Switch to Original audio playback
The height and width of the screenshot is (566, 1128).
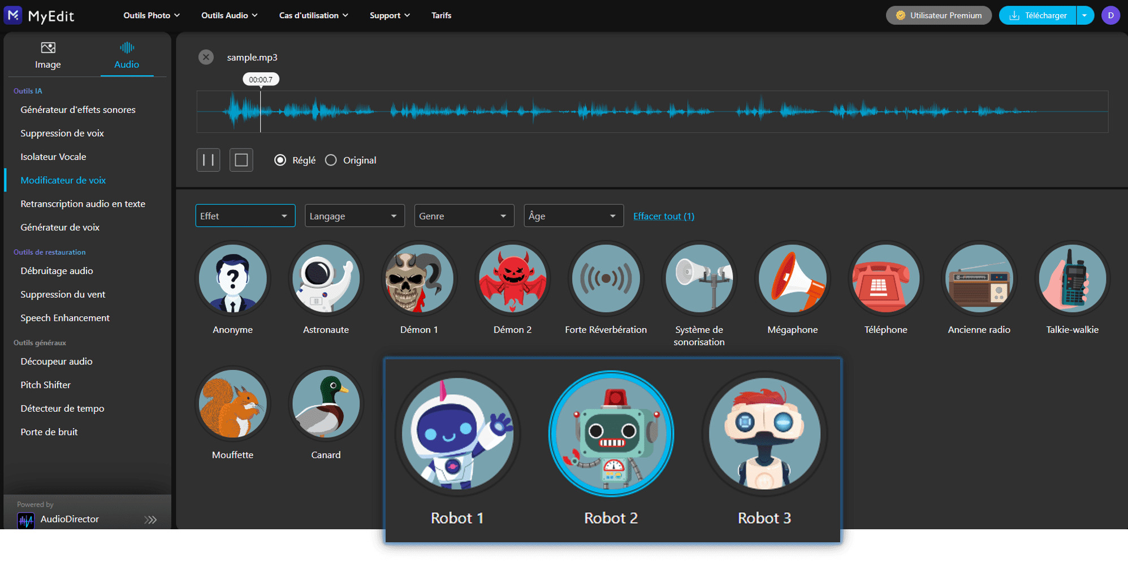pyautogui.click(x=331, y=160)
